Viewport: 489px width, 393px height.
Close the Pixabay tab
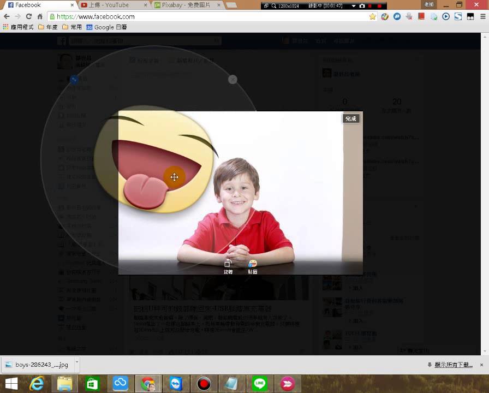pos(219,5)
